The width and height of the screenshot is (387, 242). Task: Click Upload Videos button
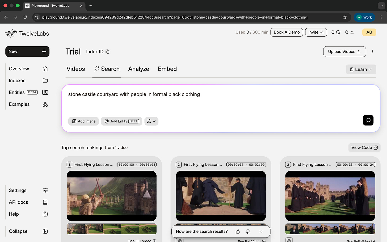(344, 52)
